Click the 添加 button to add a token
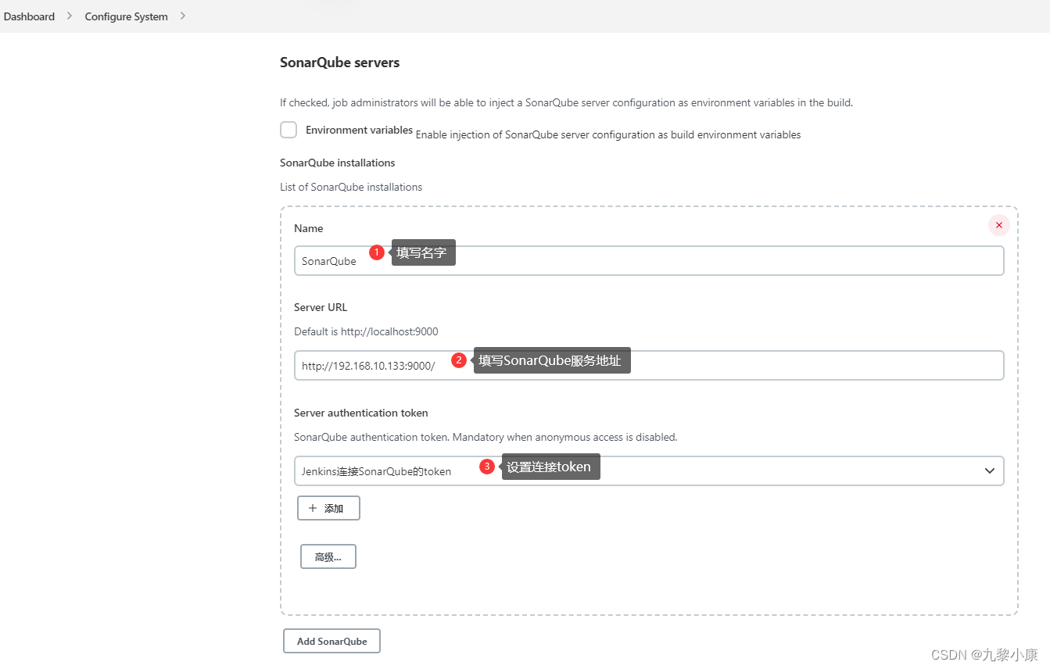Image resolution: width=1050 pixels, height=669 pixels. (x=328, y=507)
